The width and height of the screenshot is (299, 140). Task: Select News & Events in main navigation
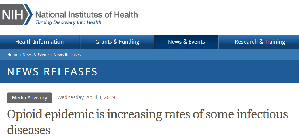(186, 42)
